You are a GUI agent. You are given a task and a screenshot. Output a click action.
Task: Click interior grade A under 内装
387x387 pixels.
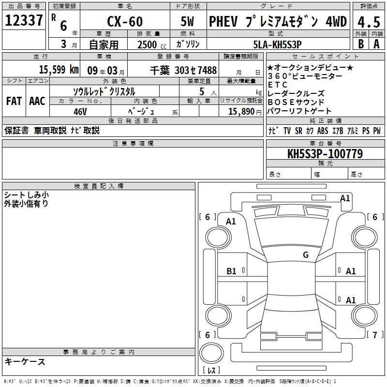click(x=376, y=44)
